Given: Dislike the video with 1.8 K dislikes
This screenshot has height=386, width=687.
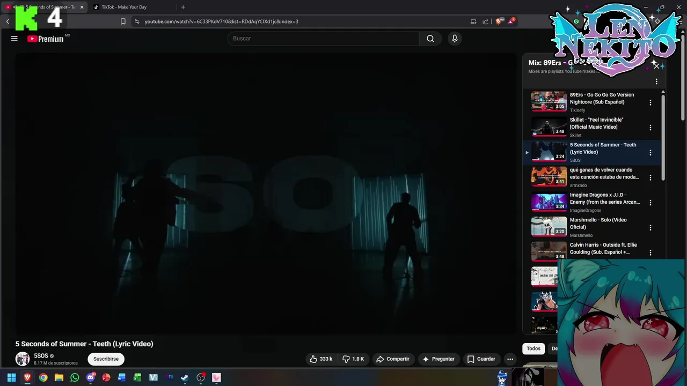Looking at the screenshot, I should click(x=353, y=359).
